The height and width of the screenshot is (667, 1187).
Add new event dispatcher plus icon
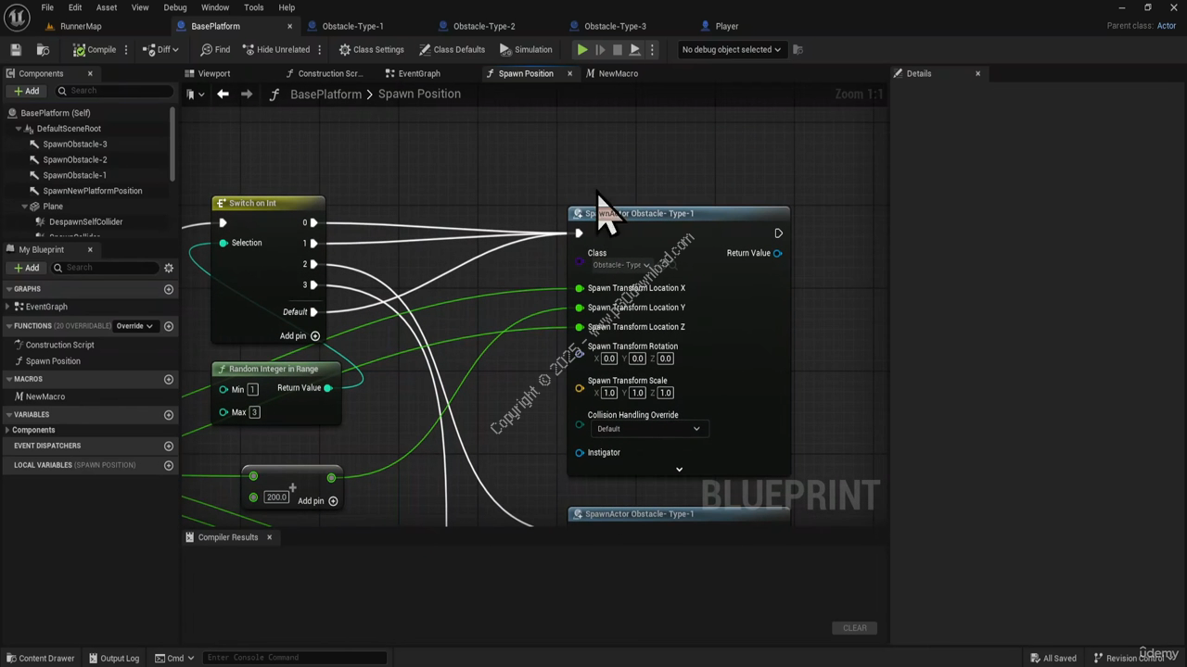(x=169, y=446)
